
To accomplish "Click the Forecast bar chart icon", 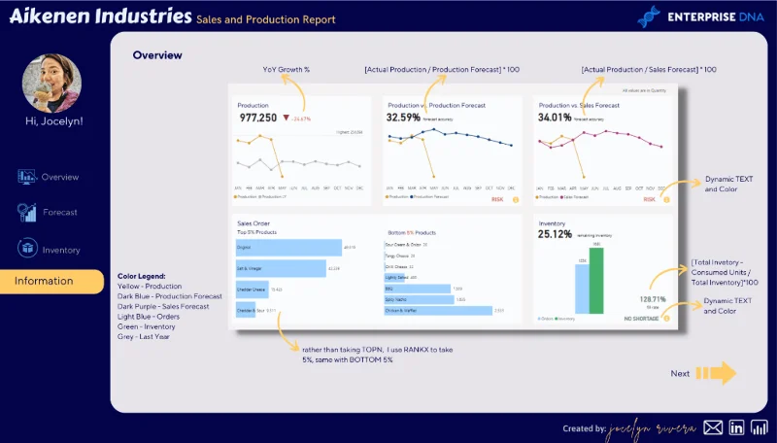I will point(27,212).
